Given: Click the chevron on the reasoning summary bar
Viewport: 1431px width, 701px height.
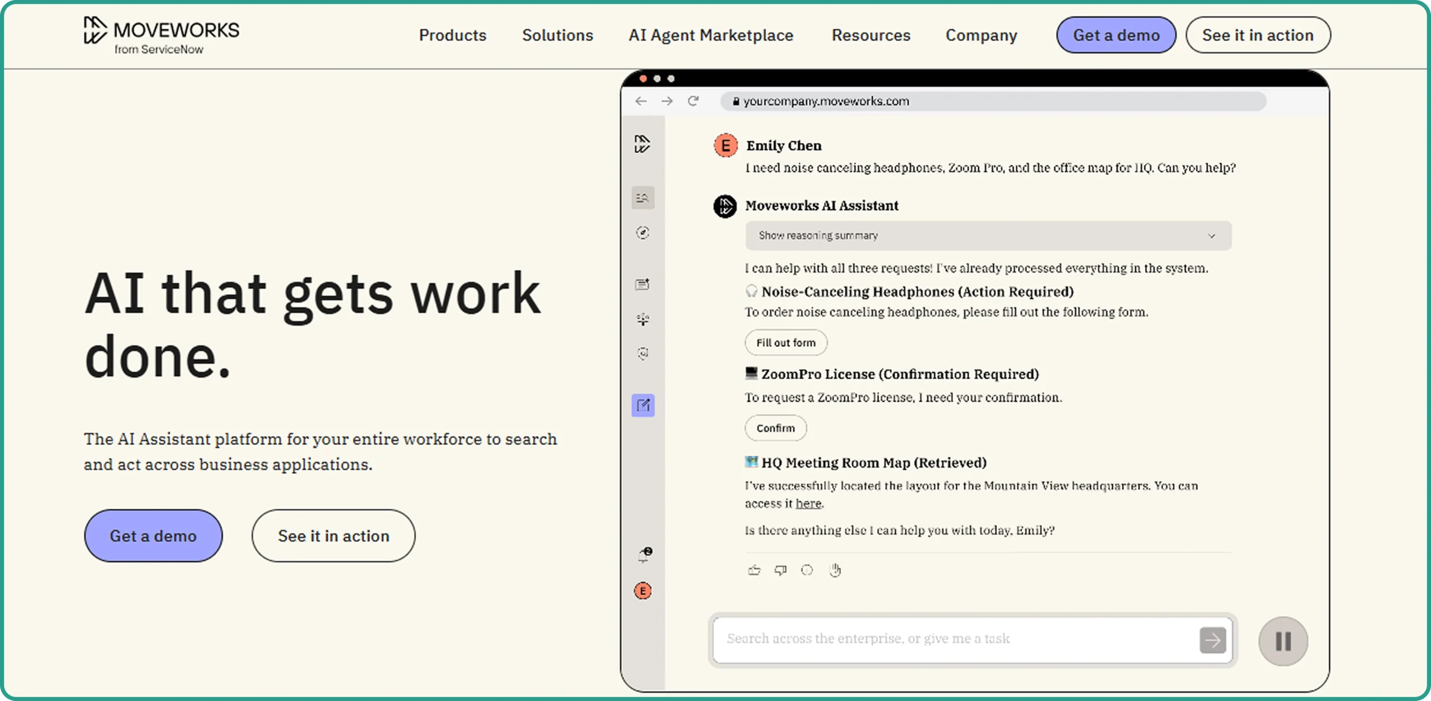Looking at the screenshot, I should click(1211, 236).
